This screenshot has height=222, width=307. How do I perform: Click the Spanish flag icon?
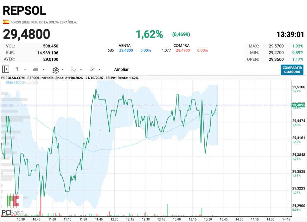6,22
